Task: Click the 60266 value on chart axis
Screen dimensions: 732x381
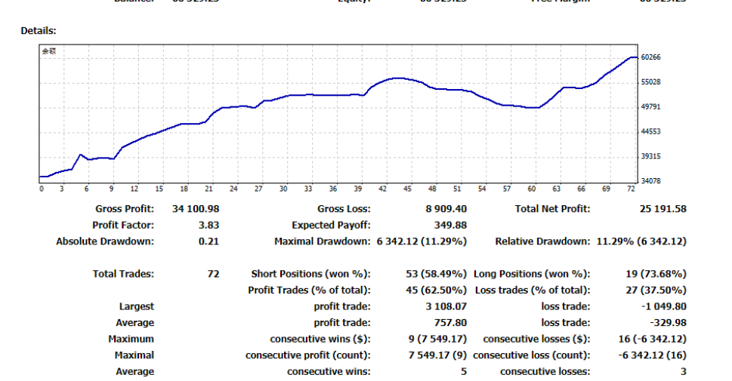Action: point(650,57)
